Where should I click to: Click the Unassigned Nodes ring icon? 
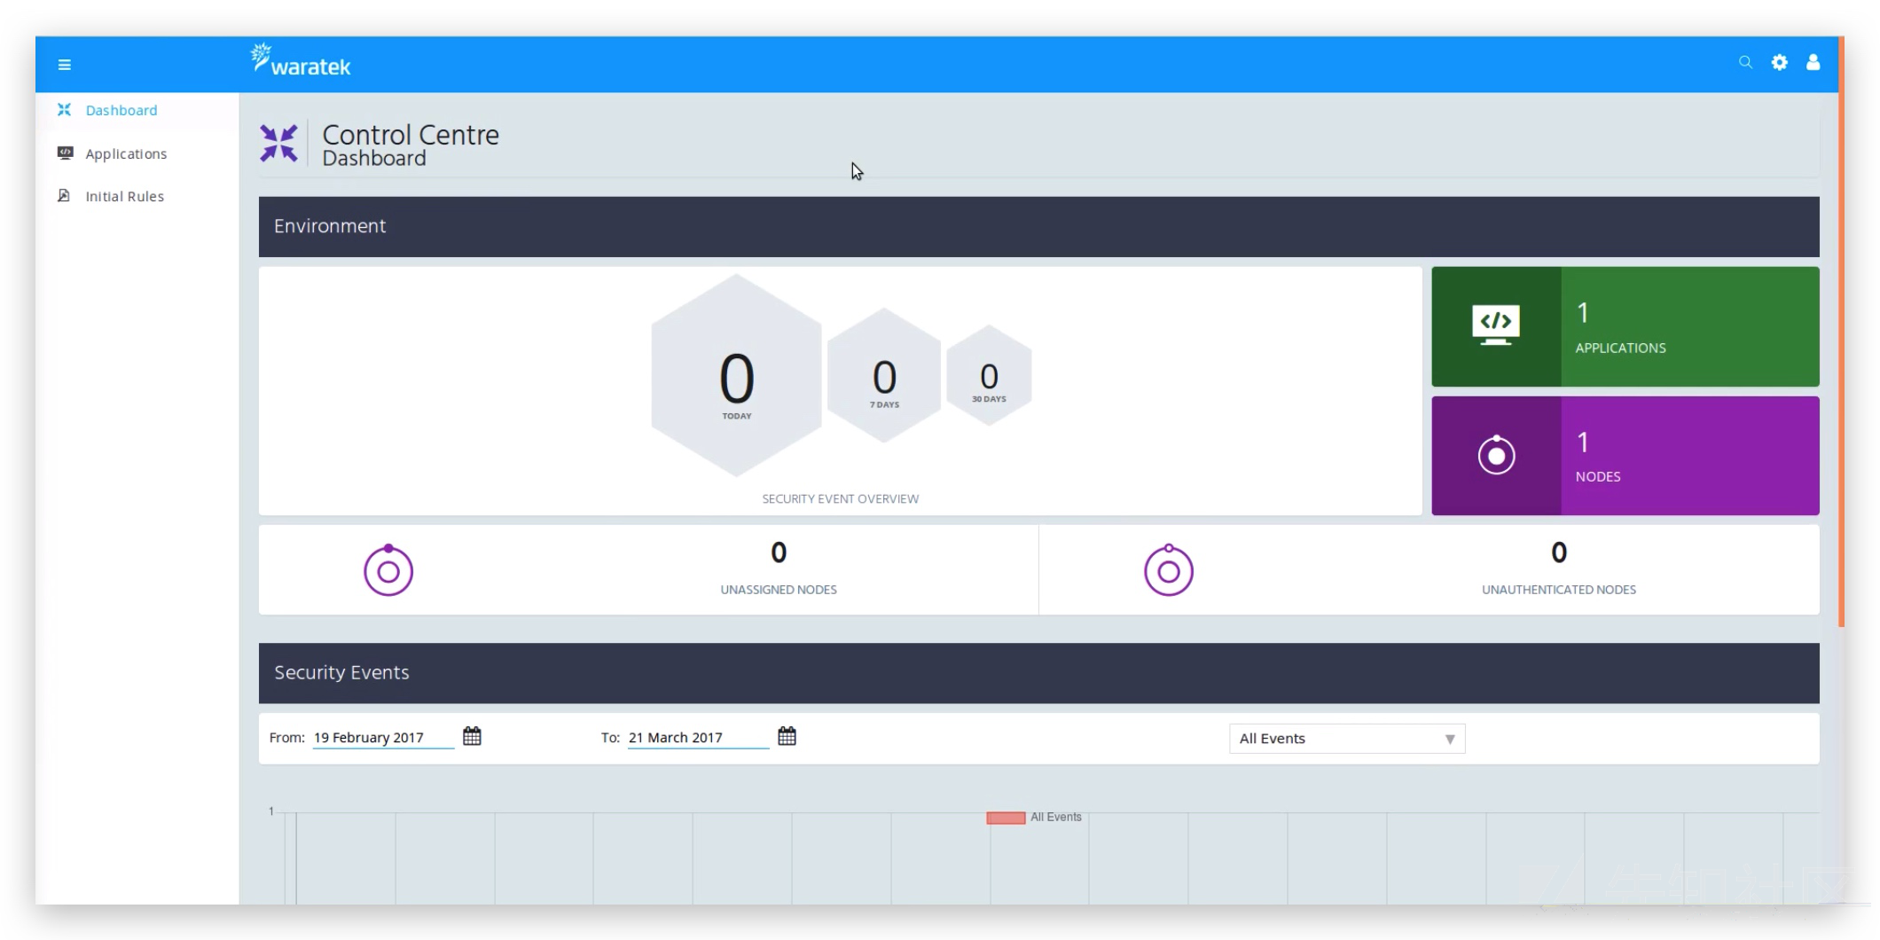pos(388,569)
